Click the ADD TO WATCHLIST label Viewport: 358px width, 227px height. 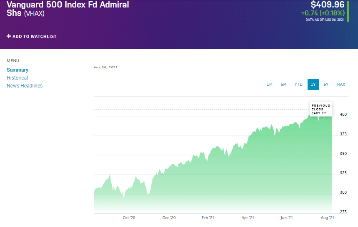(x=35, y=37)
